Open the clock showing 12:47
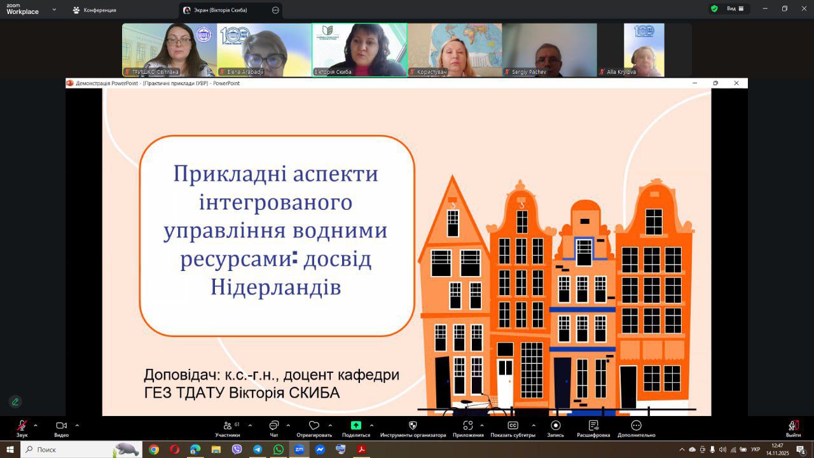 pos(777,449)
